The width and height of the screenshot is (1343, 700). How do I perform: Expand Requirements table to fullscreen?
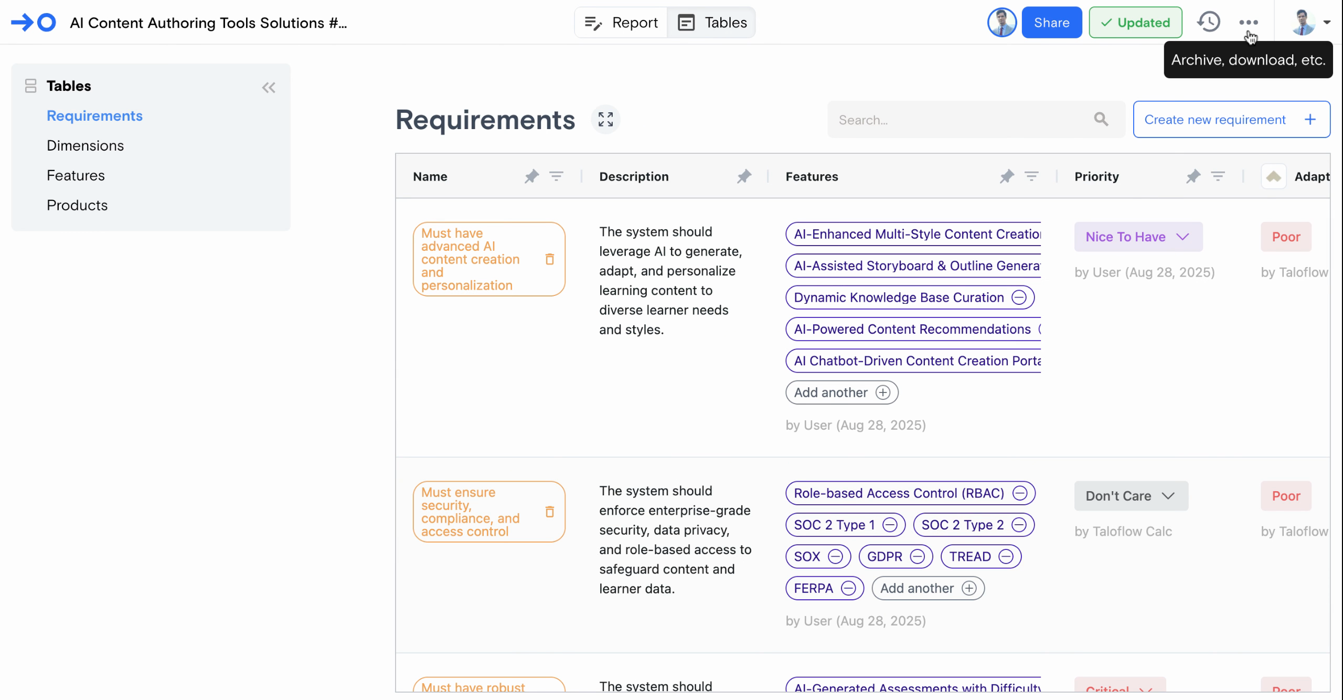[x=605, y=120]
